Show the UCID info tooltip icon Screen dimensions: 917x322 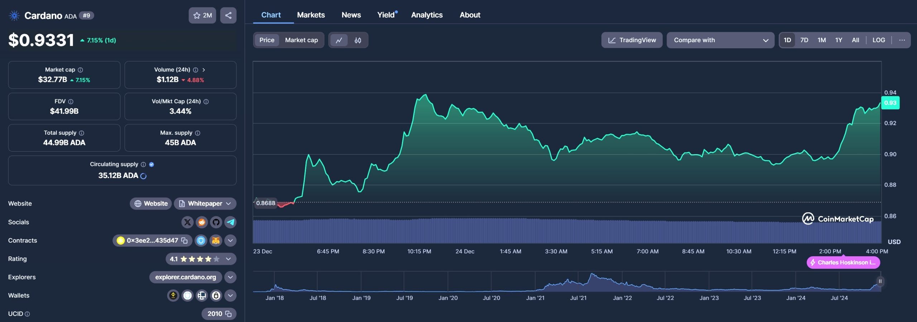[x=27, y=314]
